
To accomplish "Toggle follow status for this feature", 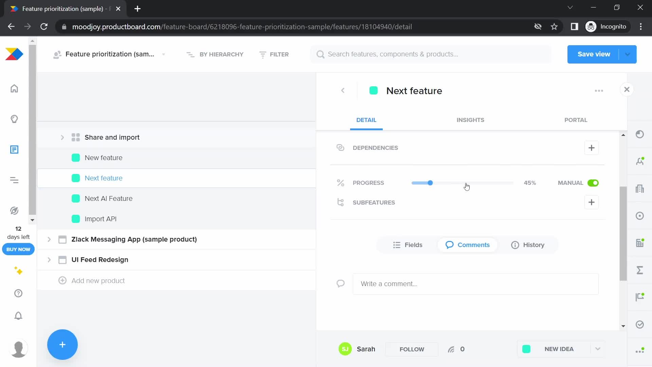I will pos(412,349).
